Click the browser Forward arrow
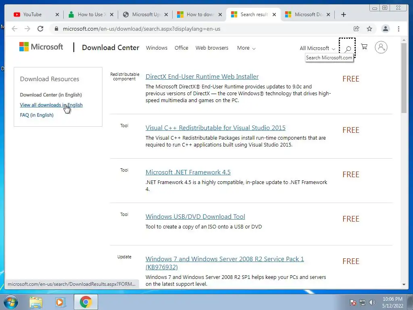413x310 pixels. click(x=27, y=29)
